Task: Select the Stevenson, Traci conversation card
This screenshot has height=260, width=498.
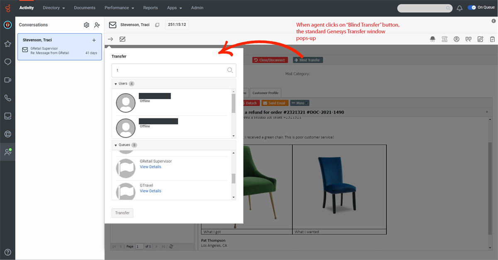Action: point(59,47)
